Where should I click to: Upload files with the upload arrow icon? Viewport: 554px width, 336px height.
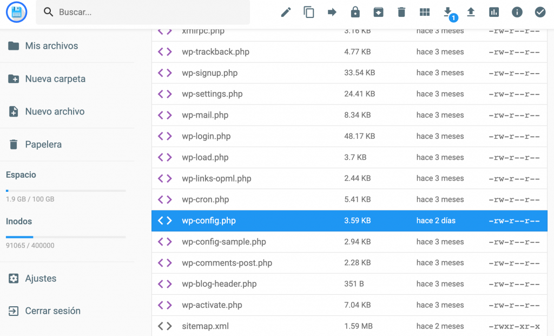[471, 11]
